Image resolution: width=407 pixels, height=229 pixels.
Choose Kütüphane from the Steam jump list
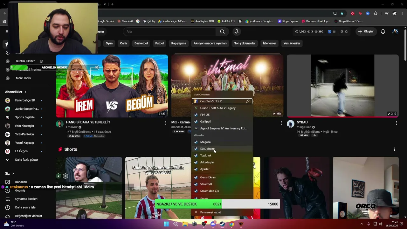(x=222, y=149)
